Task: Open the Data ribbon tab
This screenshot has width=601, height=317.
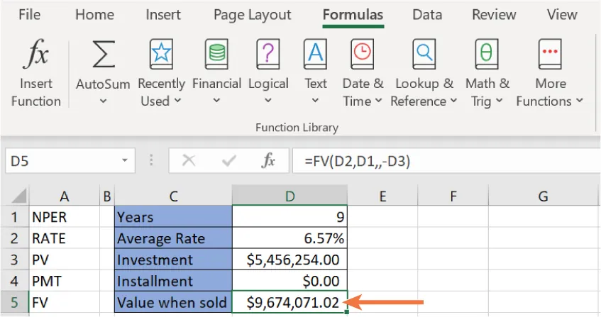Action: click(x=427, y=14)
